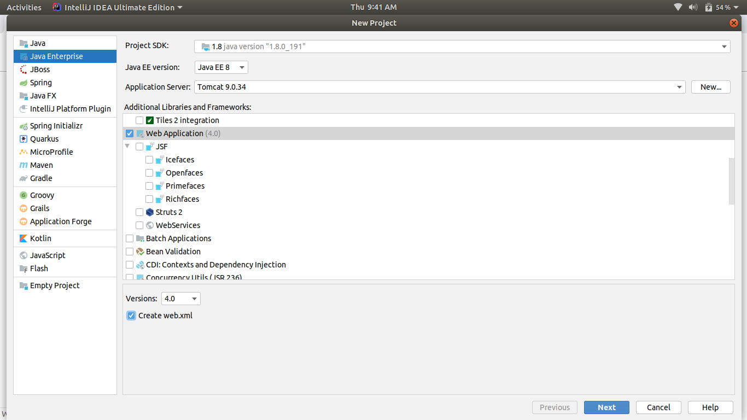747x420 pixels.
Task: Open the Activities overview
Action: 24,7
